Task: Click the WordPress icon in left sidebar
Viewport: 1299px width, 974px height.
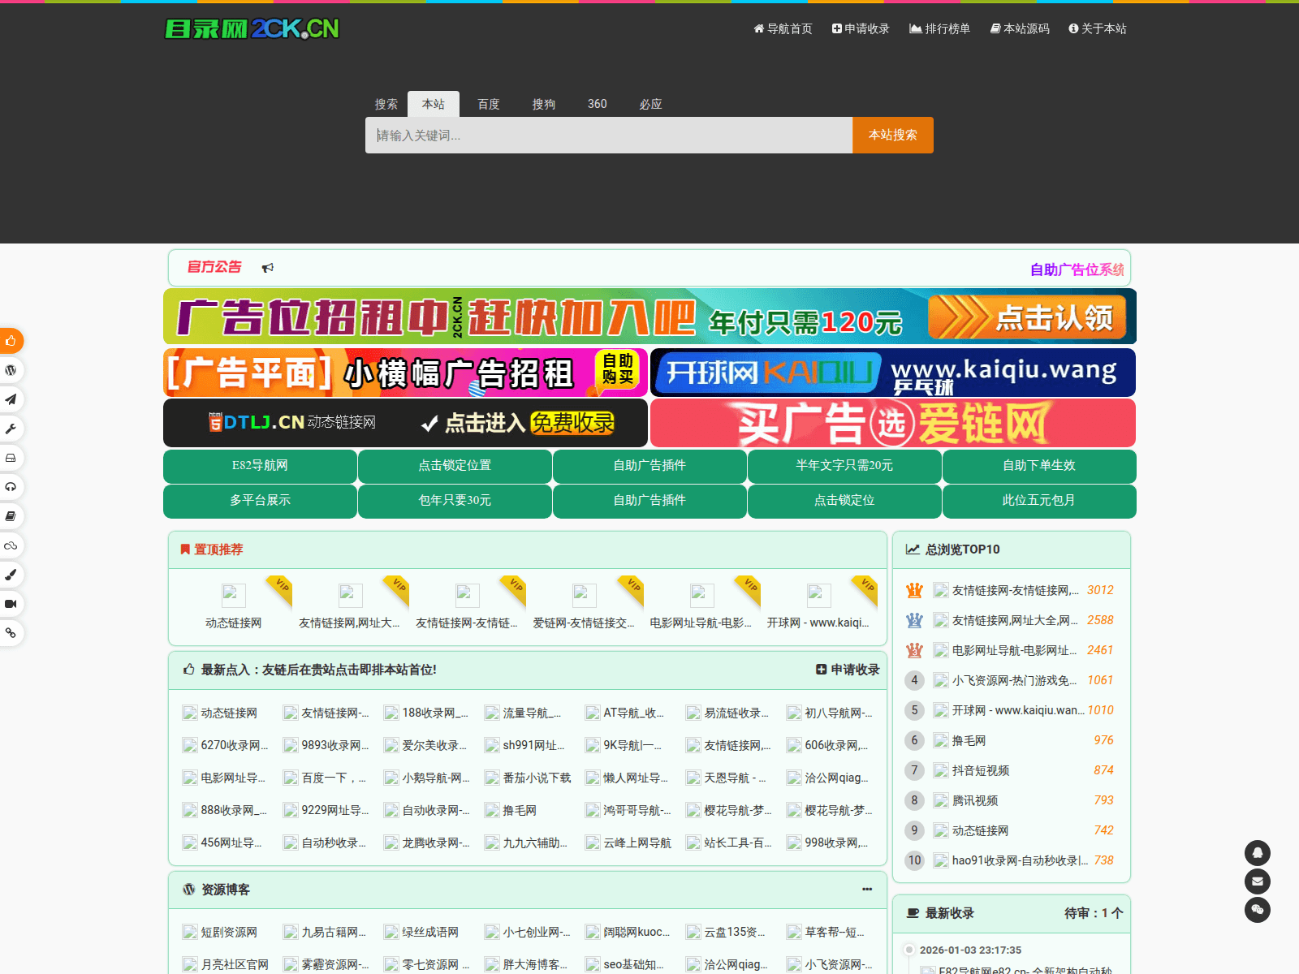Action: (11, 370)
